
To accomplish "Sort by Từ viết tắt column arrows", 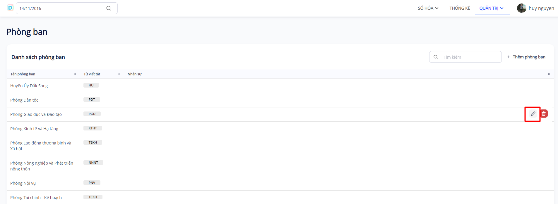I will 119,74.
